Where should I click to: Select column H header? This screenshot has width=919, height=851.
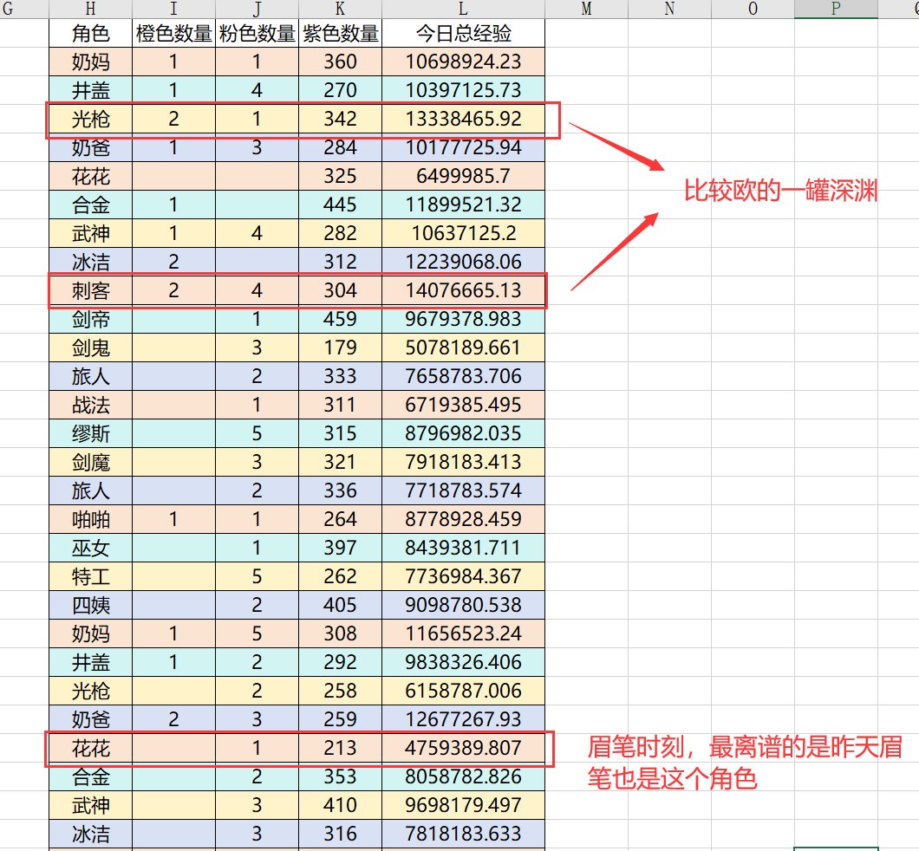pos(90,9)
